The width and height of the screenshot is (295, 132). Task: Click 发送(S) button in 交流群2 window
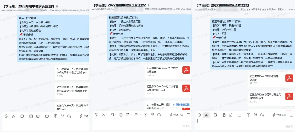186,126
